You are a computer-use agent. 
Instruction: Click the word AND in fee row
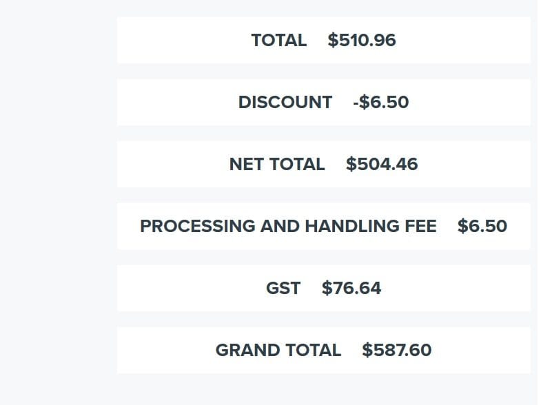(280, 226)
